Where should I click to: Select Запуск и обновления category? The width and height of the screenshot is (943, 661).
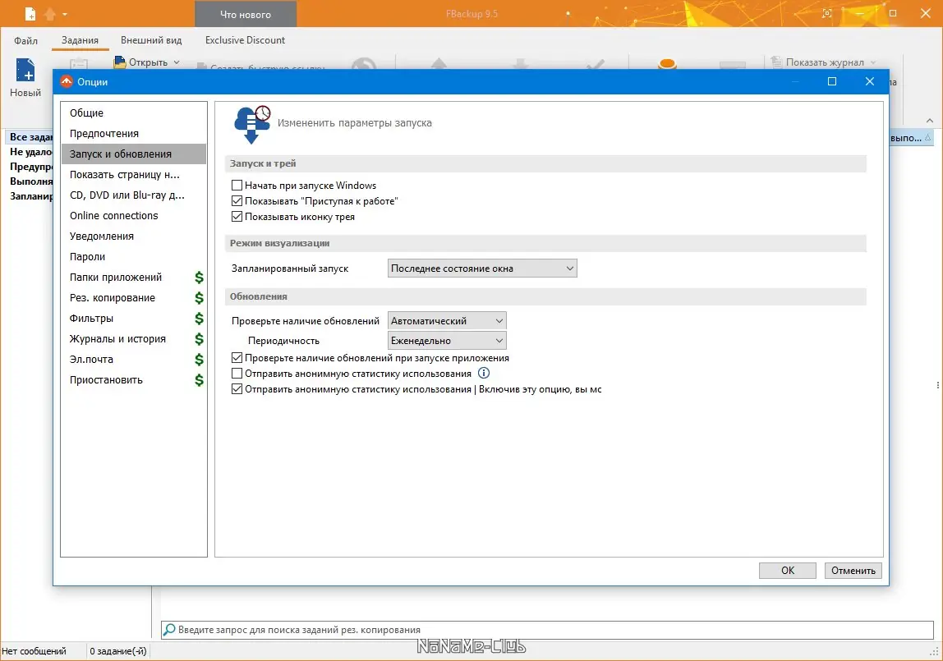[x=134, y=154]
